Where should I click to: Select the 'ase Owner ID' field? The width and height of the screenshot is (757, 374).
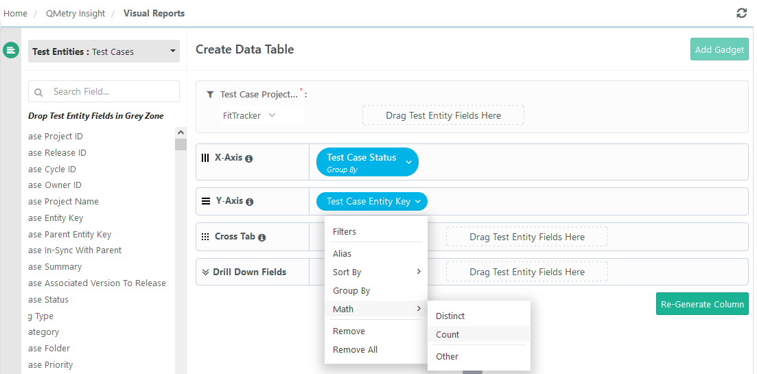(x=54, y=185)
